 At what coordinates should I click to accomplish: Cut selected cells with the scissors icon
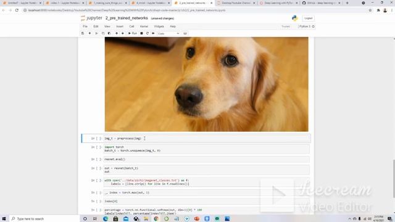(x=96, y=33)
